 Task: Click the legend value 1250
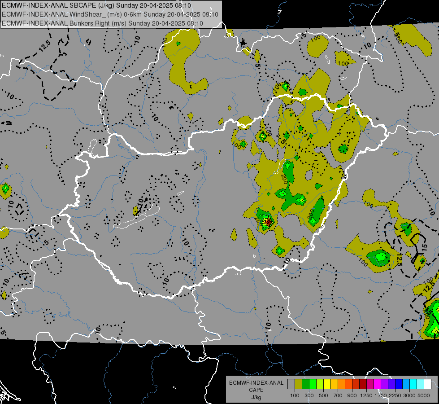(366, 395)
